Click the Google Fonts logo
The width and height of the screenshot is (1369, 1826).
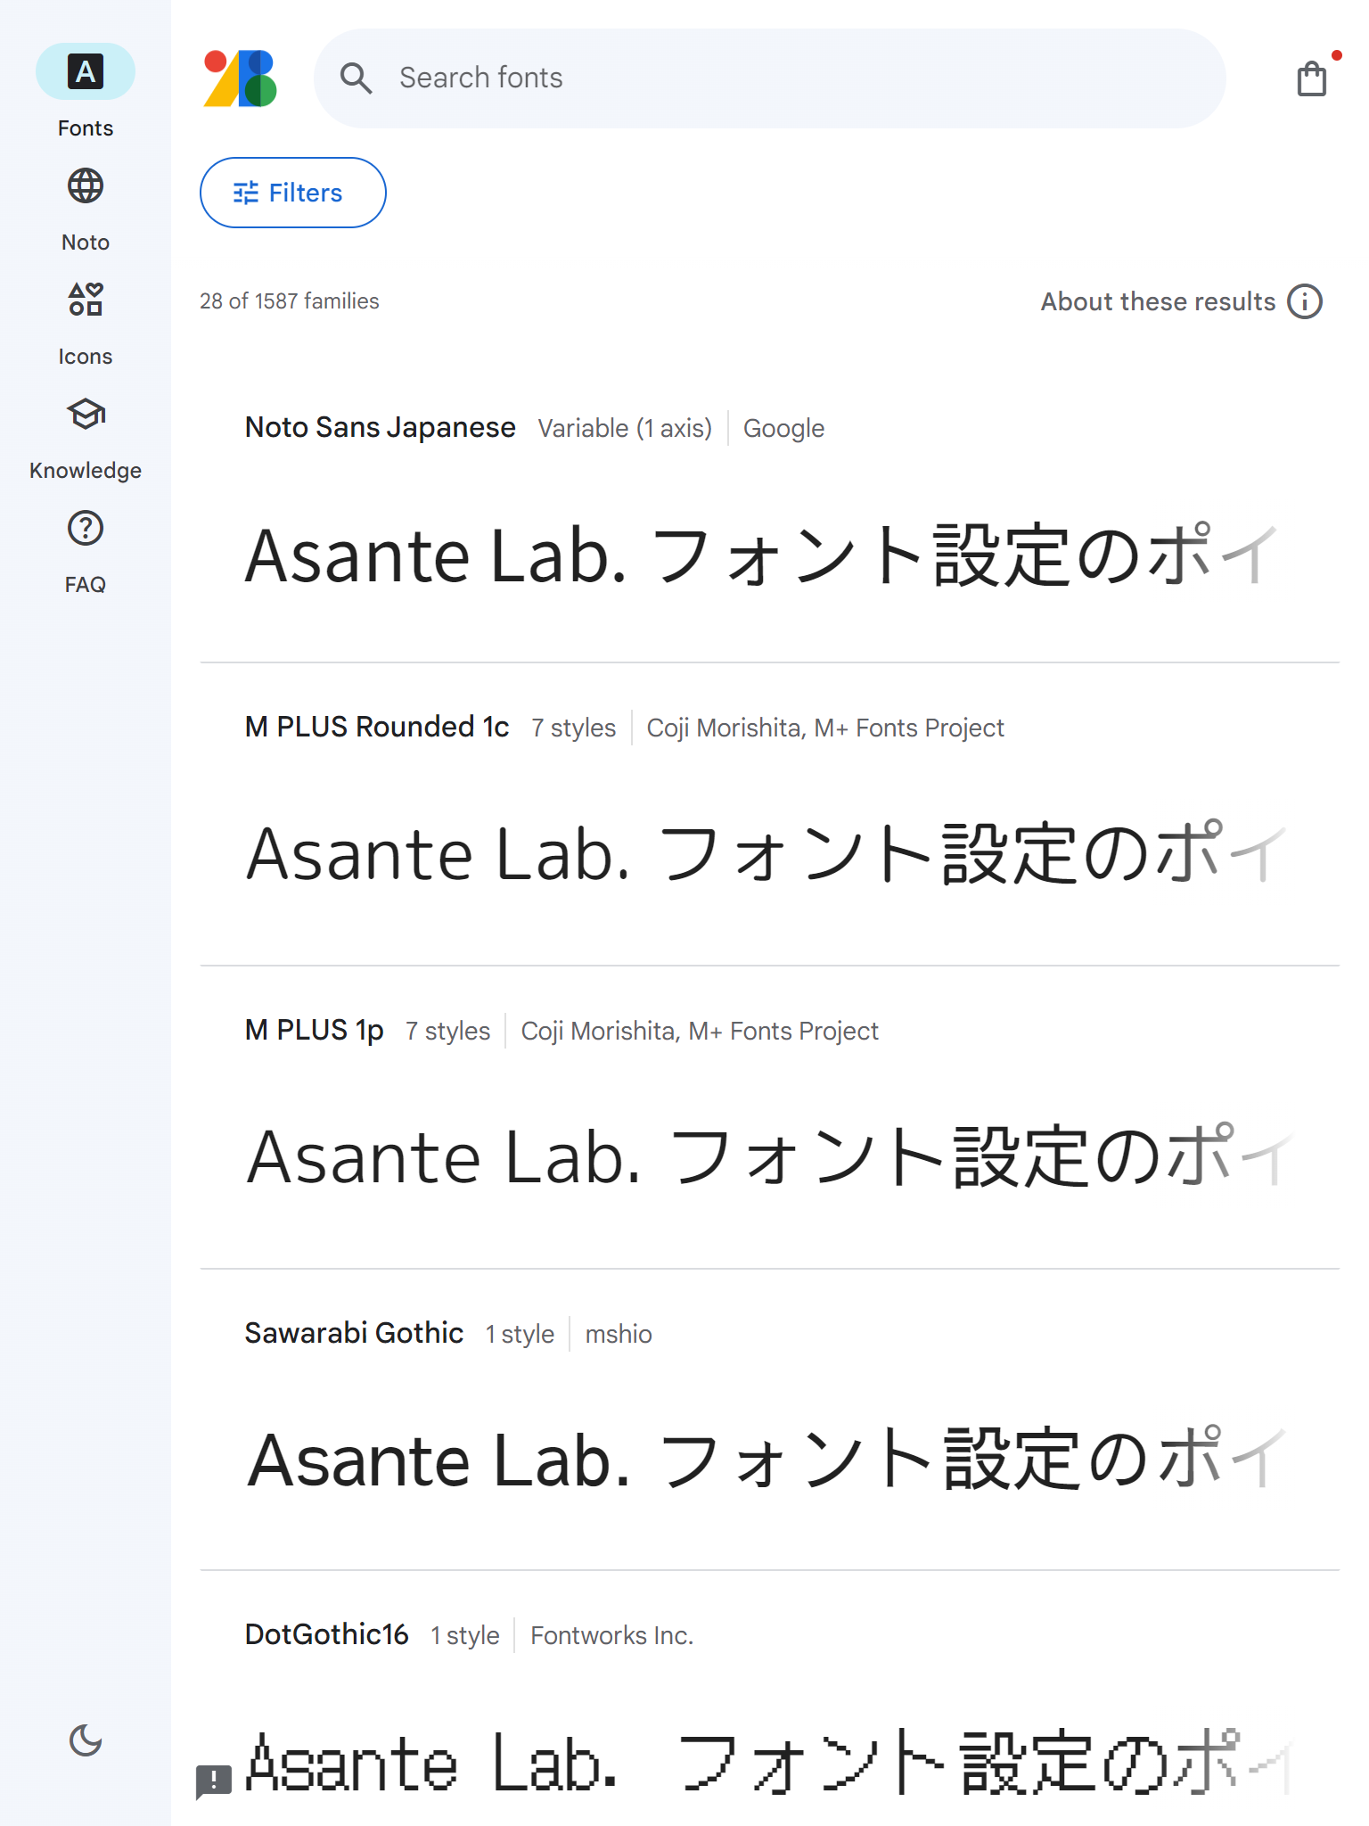pos(239,78)
